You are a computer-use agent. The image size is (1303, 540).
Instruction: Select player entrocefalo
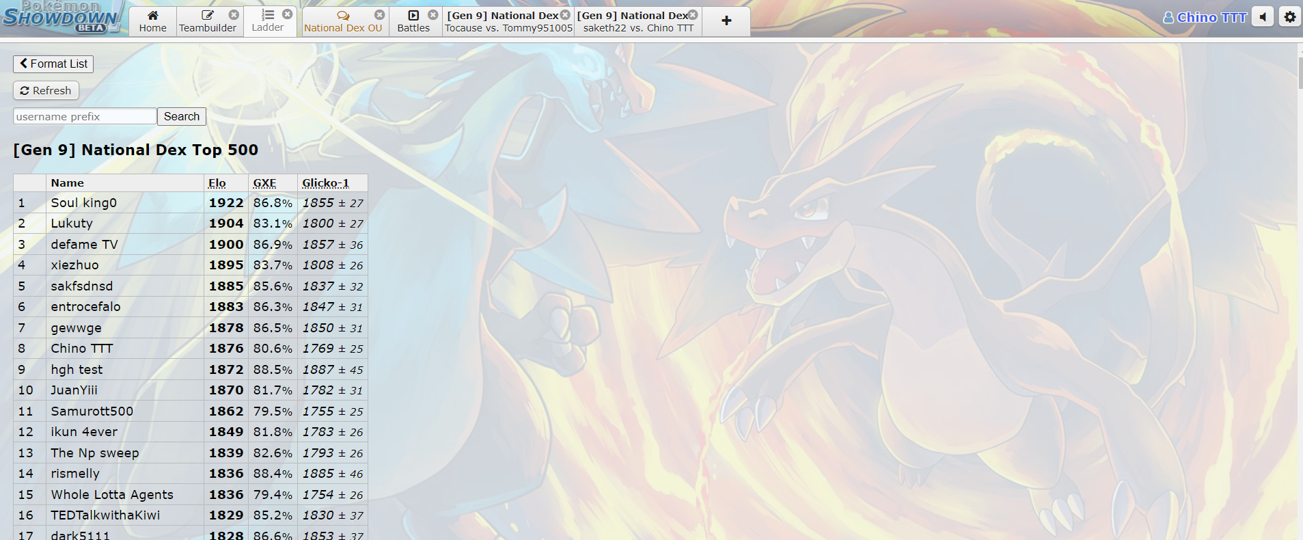pyautogui.click(x=85, y=307)
